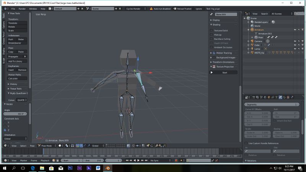Open the Bone Constraints properties tab icon
Image resolution: width=306 pixels, height=172 pixels.
[284, 97]
